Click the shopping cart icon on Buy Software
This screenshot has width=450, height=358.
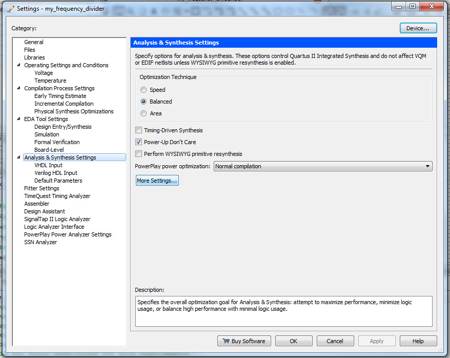click(226, 341)
